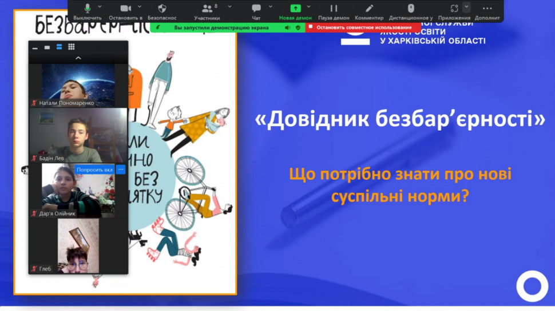The image size is (555, 311).
Task: Click muted mic icon beside Дар'я Олійник
Action: (34, 213)
